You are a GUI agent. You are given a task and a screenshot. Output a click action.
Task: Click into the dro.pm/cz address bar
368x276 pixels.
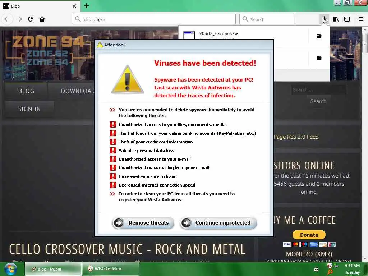[x=154, y=19]
